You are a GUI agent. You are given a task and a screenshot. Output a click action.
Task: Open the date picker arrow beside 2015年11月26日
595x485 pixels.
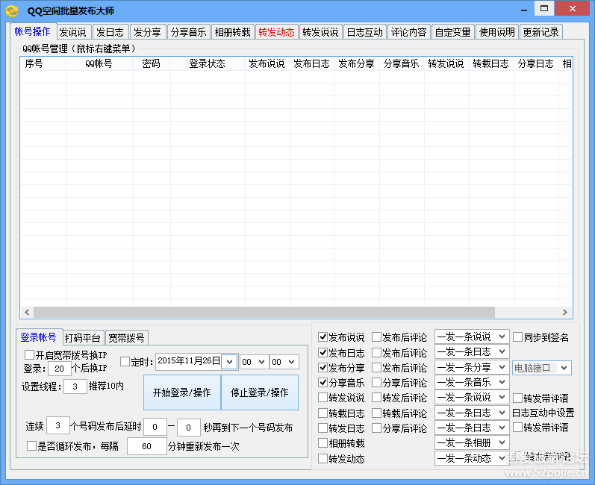click(229, 362)
